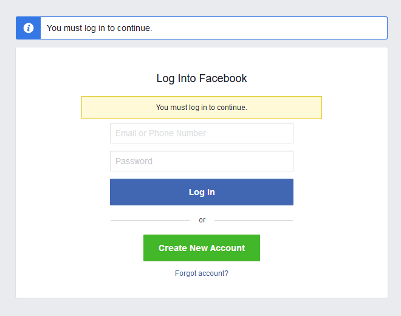Focus the Password input field
The image size is (401, 316).
pyautogui.click(x=202, y=161)
